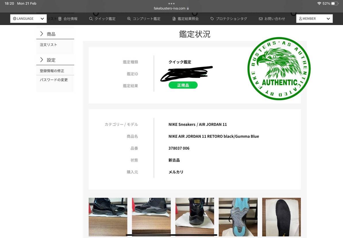Open 注文リスト in the sidebar
This screenshot has width=343, height=238.
(48, 45)
